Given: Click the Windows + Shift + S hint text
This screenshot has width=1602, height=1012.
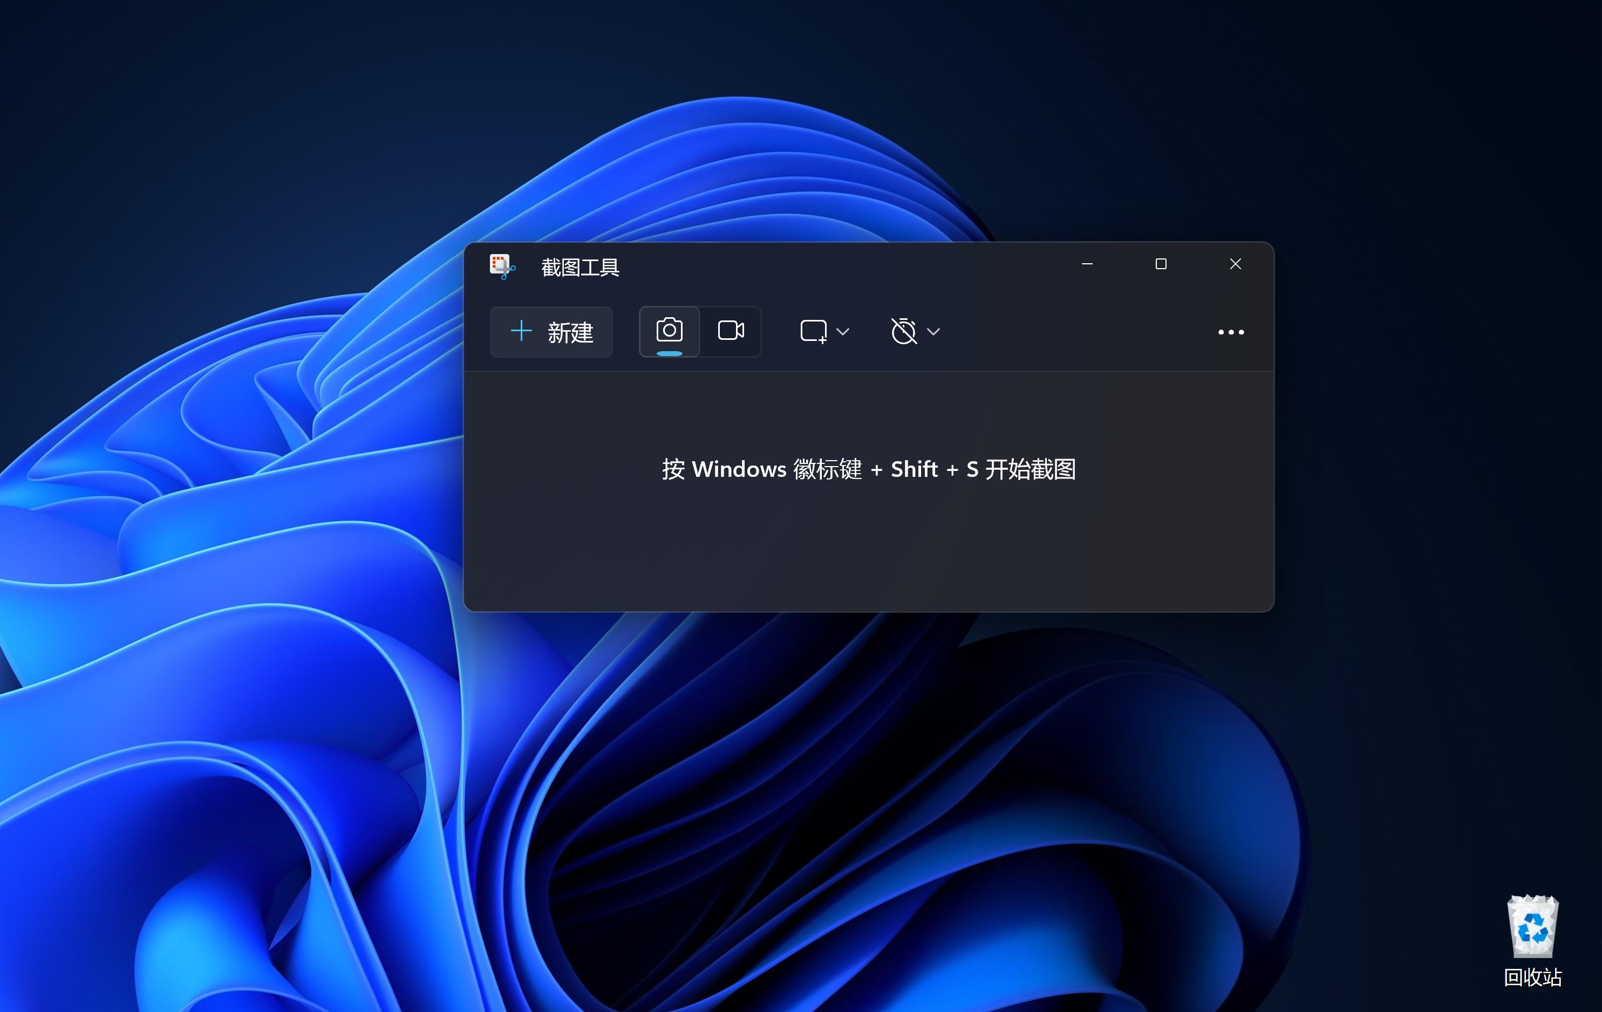Looking at the screenshot, I should click(868, 469).
